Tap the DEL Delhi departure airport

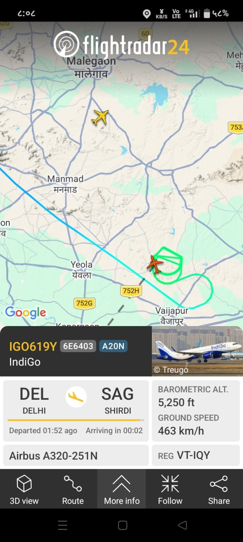pyautogui.click(x=34, y=400)
